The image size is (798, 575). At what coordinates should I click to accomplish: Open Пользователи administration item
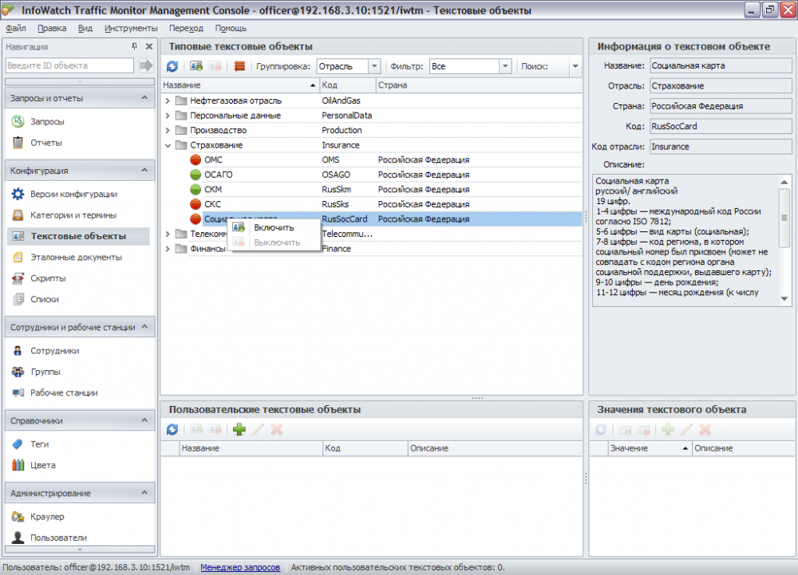pos(58,538)
